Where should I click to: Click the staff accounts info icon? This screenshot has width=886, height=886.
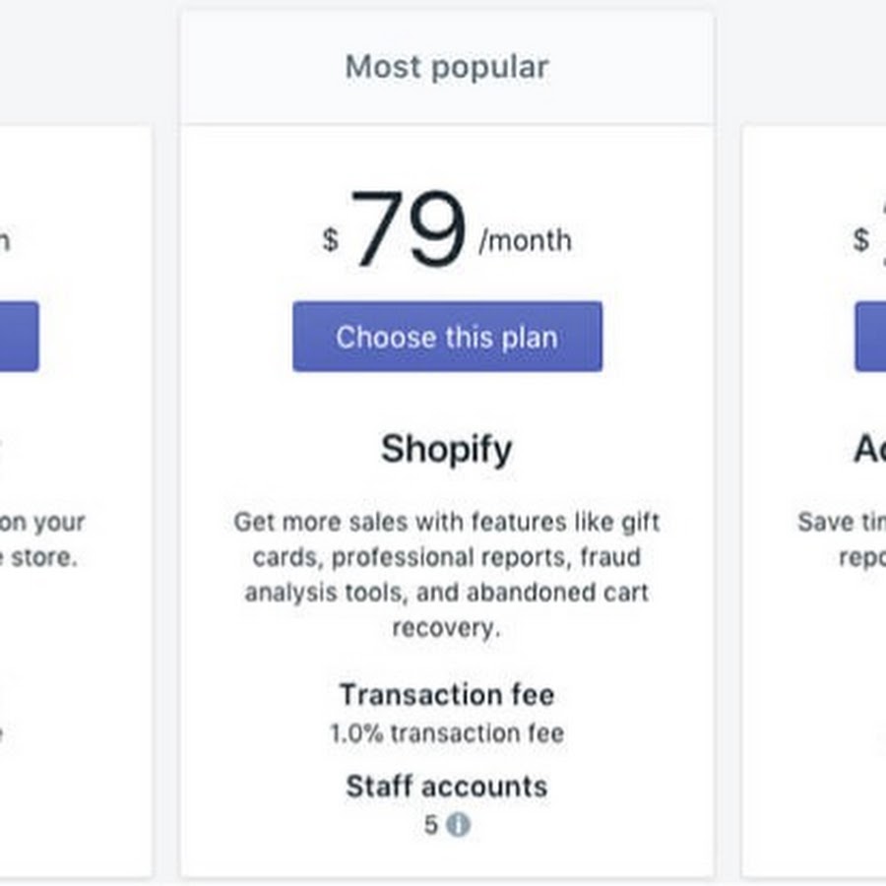pos(458,824)
